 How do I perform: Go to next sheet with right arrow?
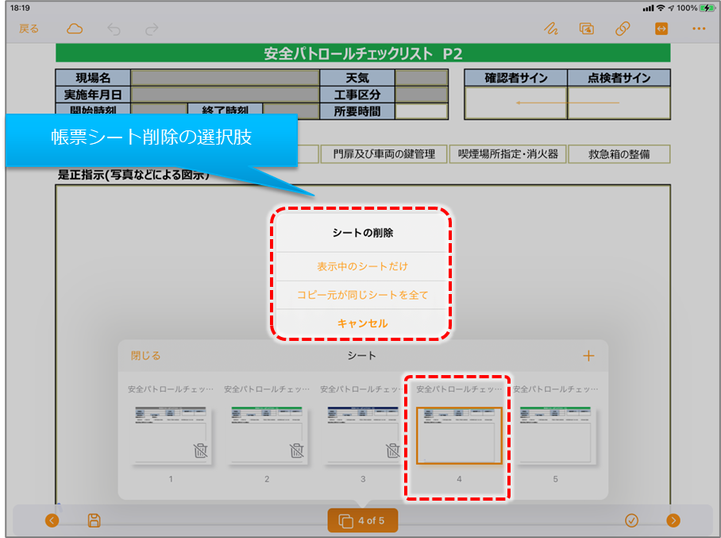[673, 521]
